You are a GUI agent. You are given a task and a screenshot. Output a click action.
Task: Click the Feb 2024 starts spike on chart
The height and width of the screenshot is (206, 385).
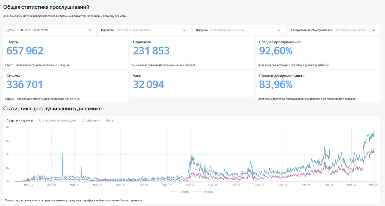[62, 154]
